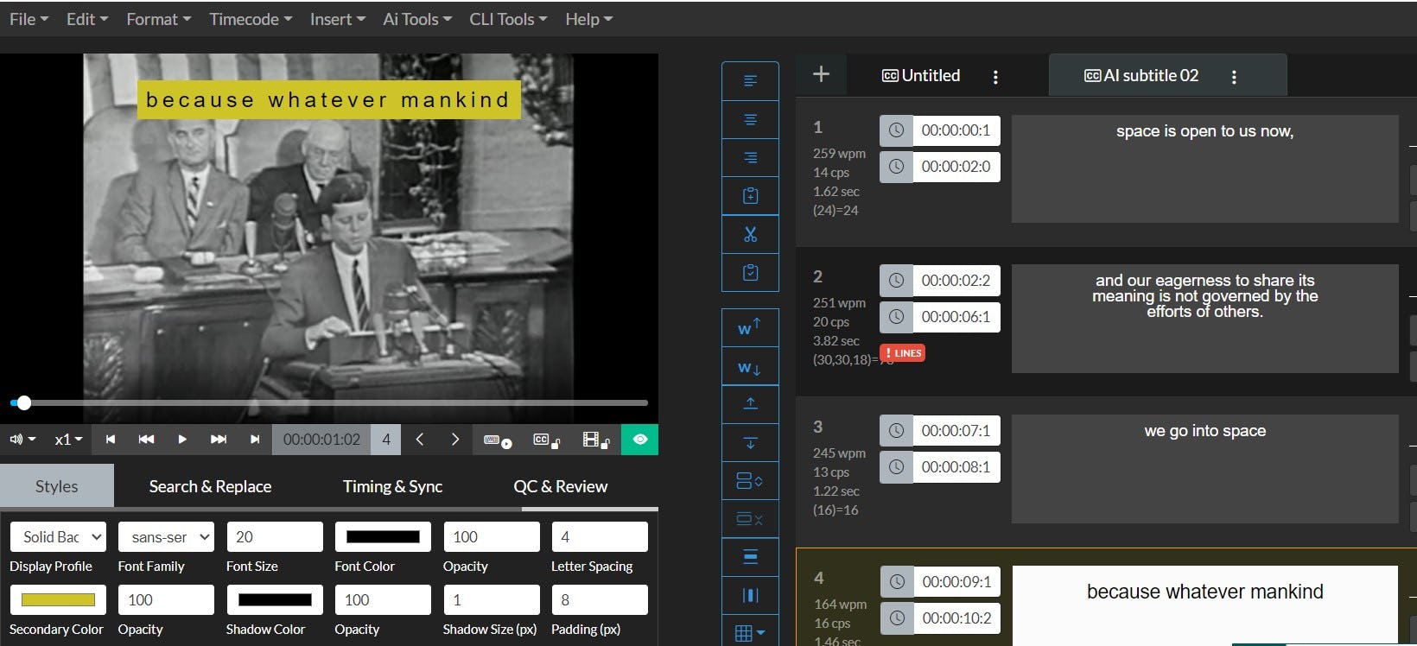Open Font Family dropdown

[166, 537]
